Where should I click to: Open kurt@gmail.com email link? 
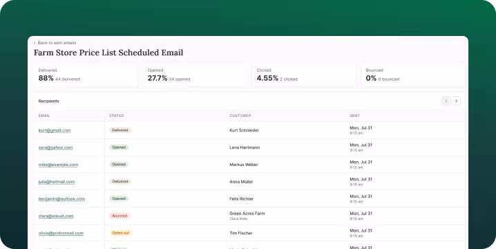(x=55, y=130)
